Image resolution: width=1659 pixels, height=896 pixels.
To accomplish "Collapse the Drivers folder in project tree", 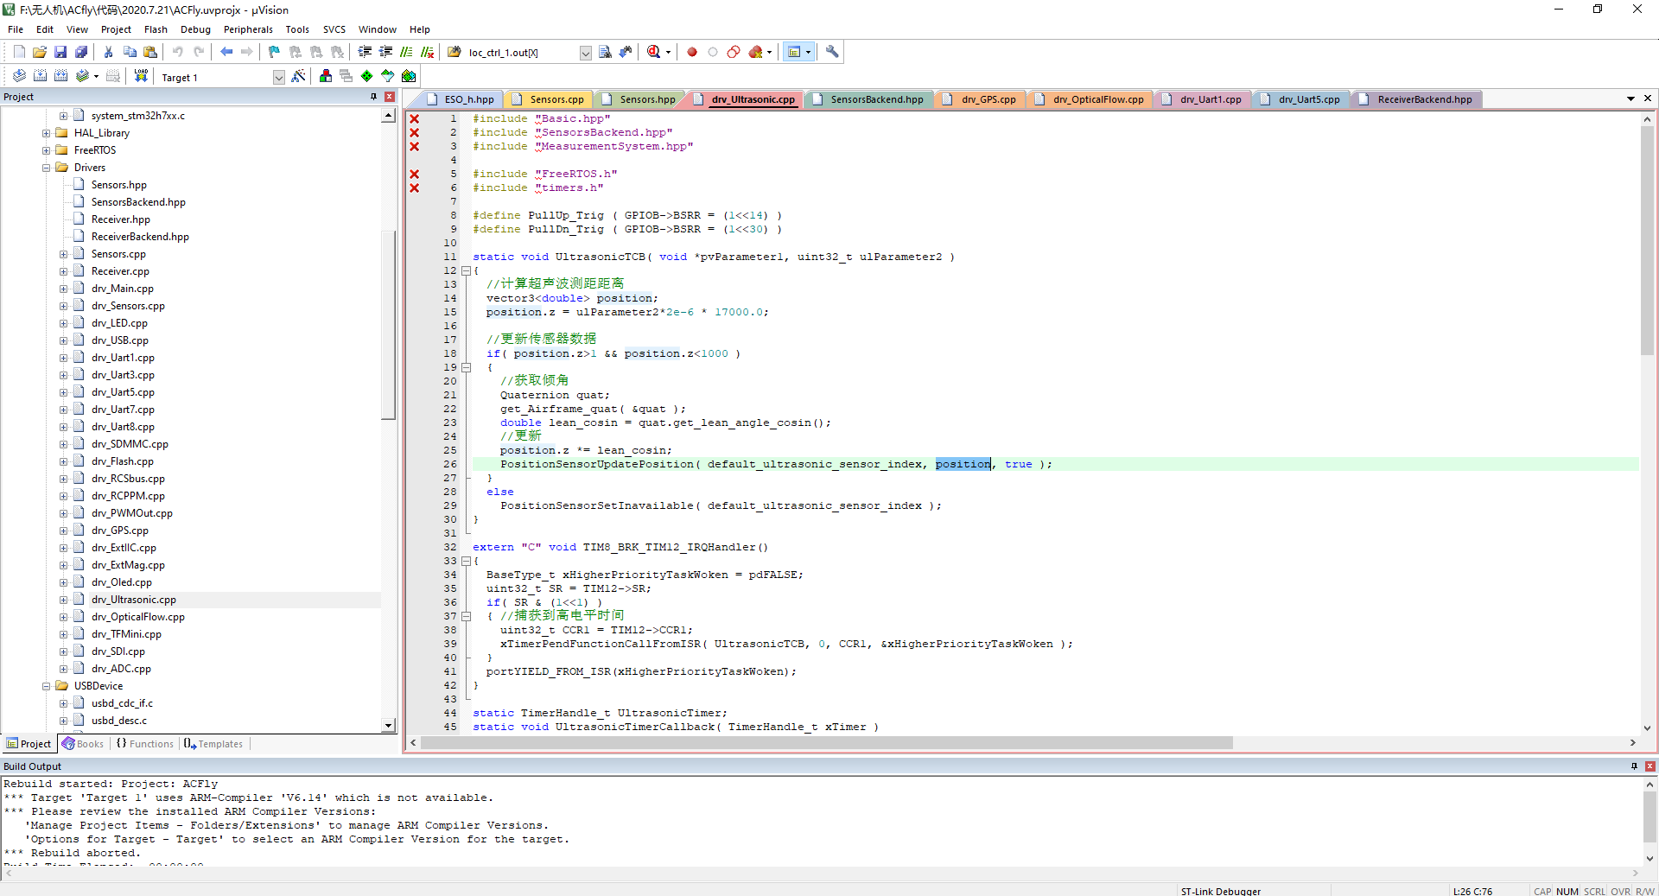I will click(47, 168).
